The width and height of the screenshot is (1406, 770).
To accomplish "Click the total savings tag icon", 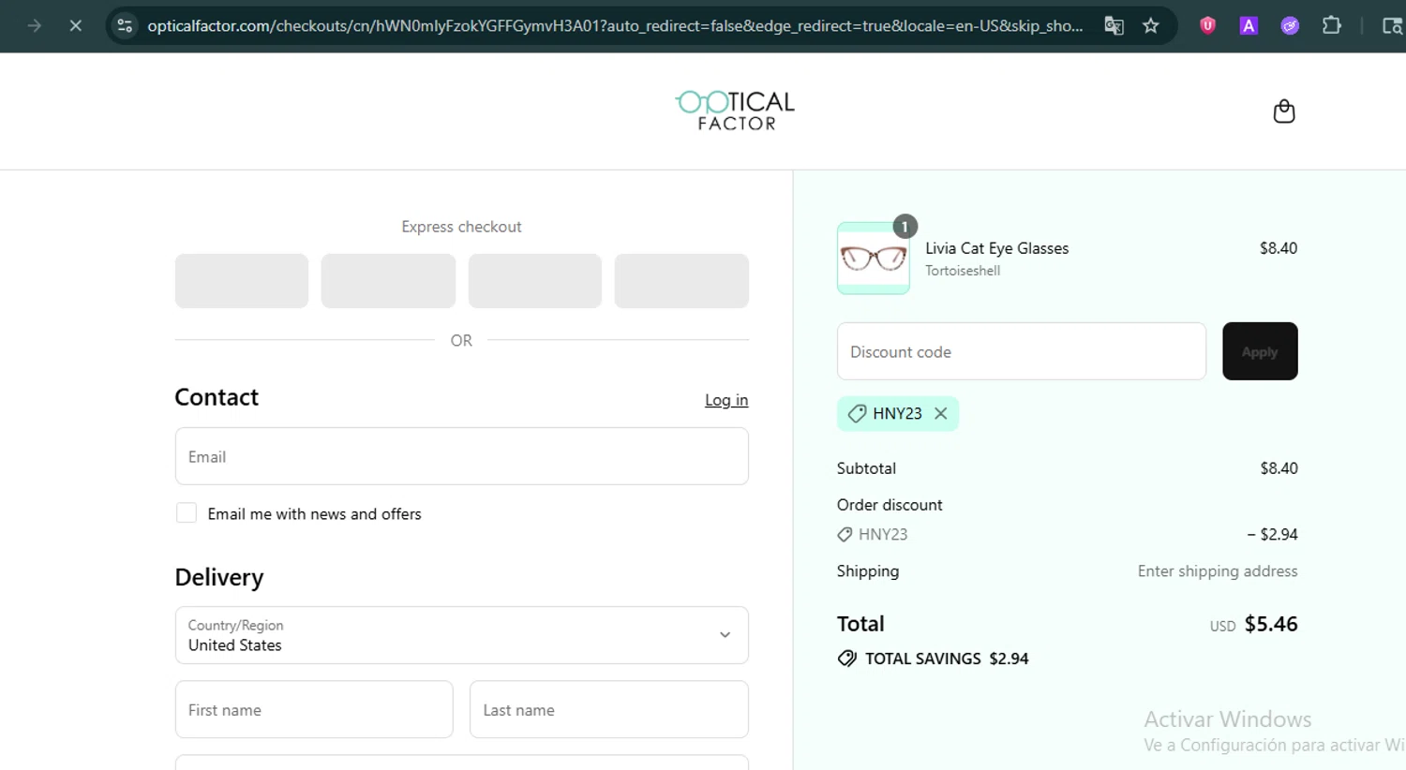I will click(847, 659).
